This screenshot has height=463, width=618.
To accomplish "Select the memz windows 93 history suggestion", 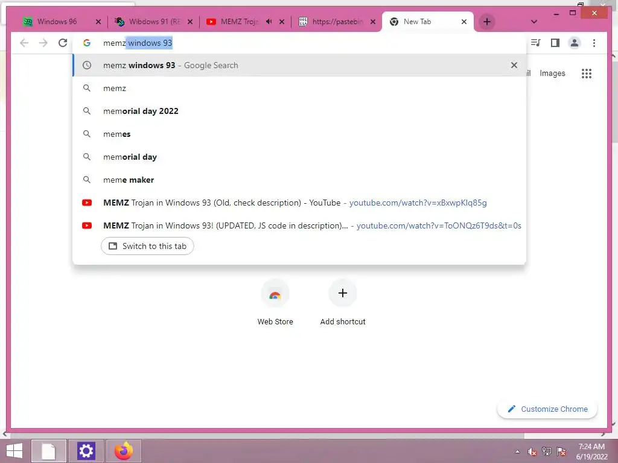I will tap(299, 65).
